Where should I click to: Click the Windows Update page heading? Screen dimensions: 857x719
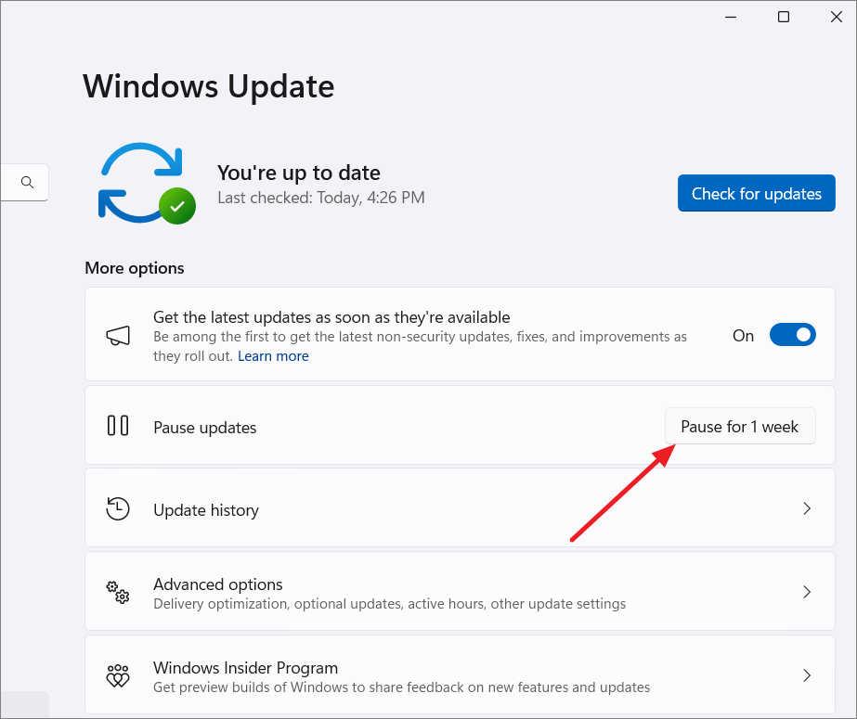point(209,87)
